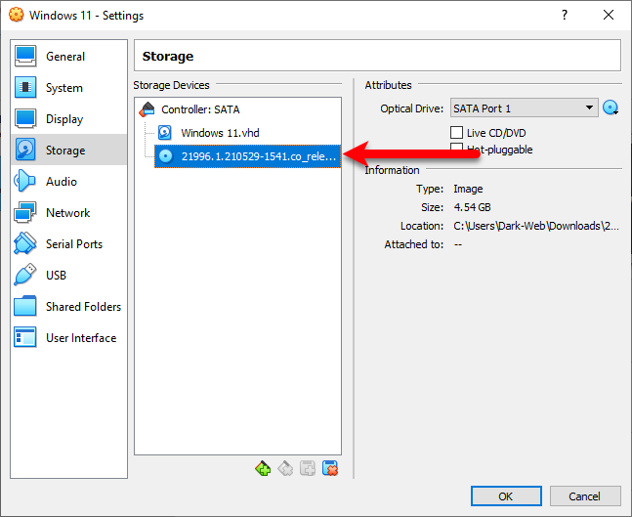Click the add attachment icon

[x=308, y=468]
